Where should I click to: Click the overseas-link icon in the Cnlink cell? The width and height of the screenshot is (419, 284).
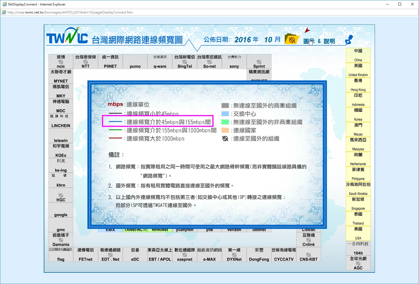[x=309, y=240]
